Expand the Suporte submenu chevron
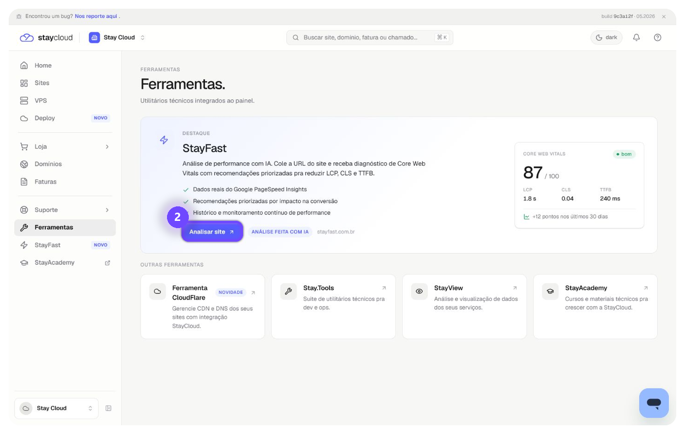685x434 pixels. (107, 210)
